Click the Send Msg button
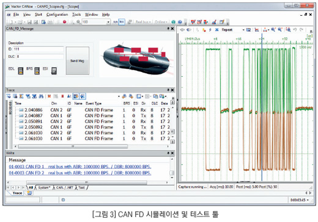 coord(78,61)
